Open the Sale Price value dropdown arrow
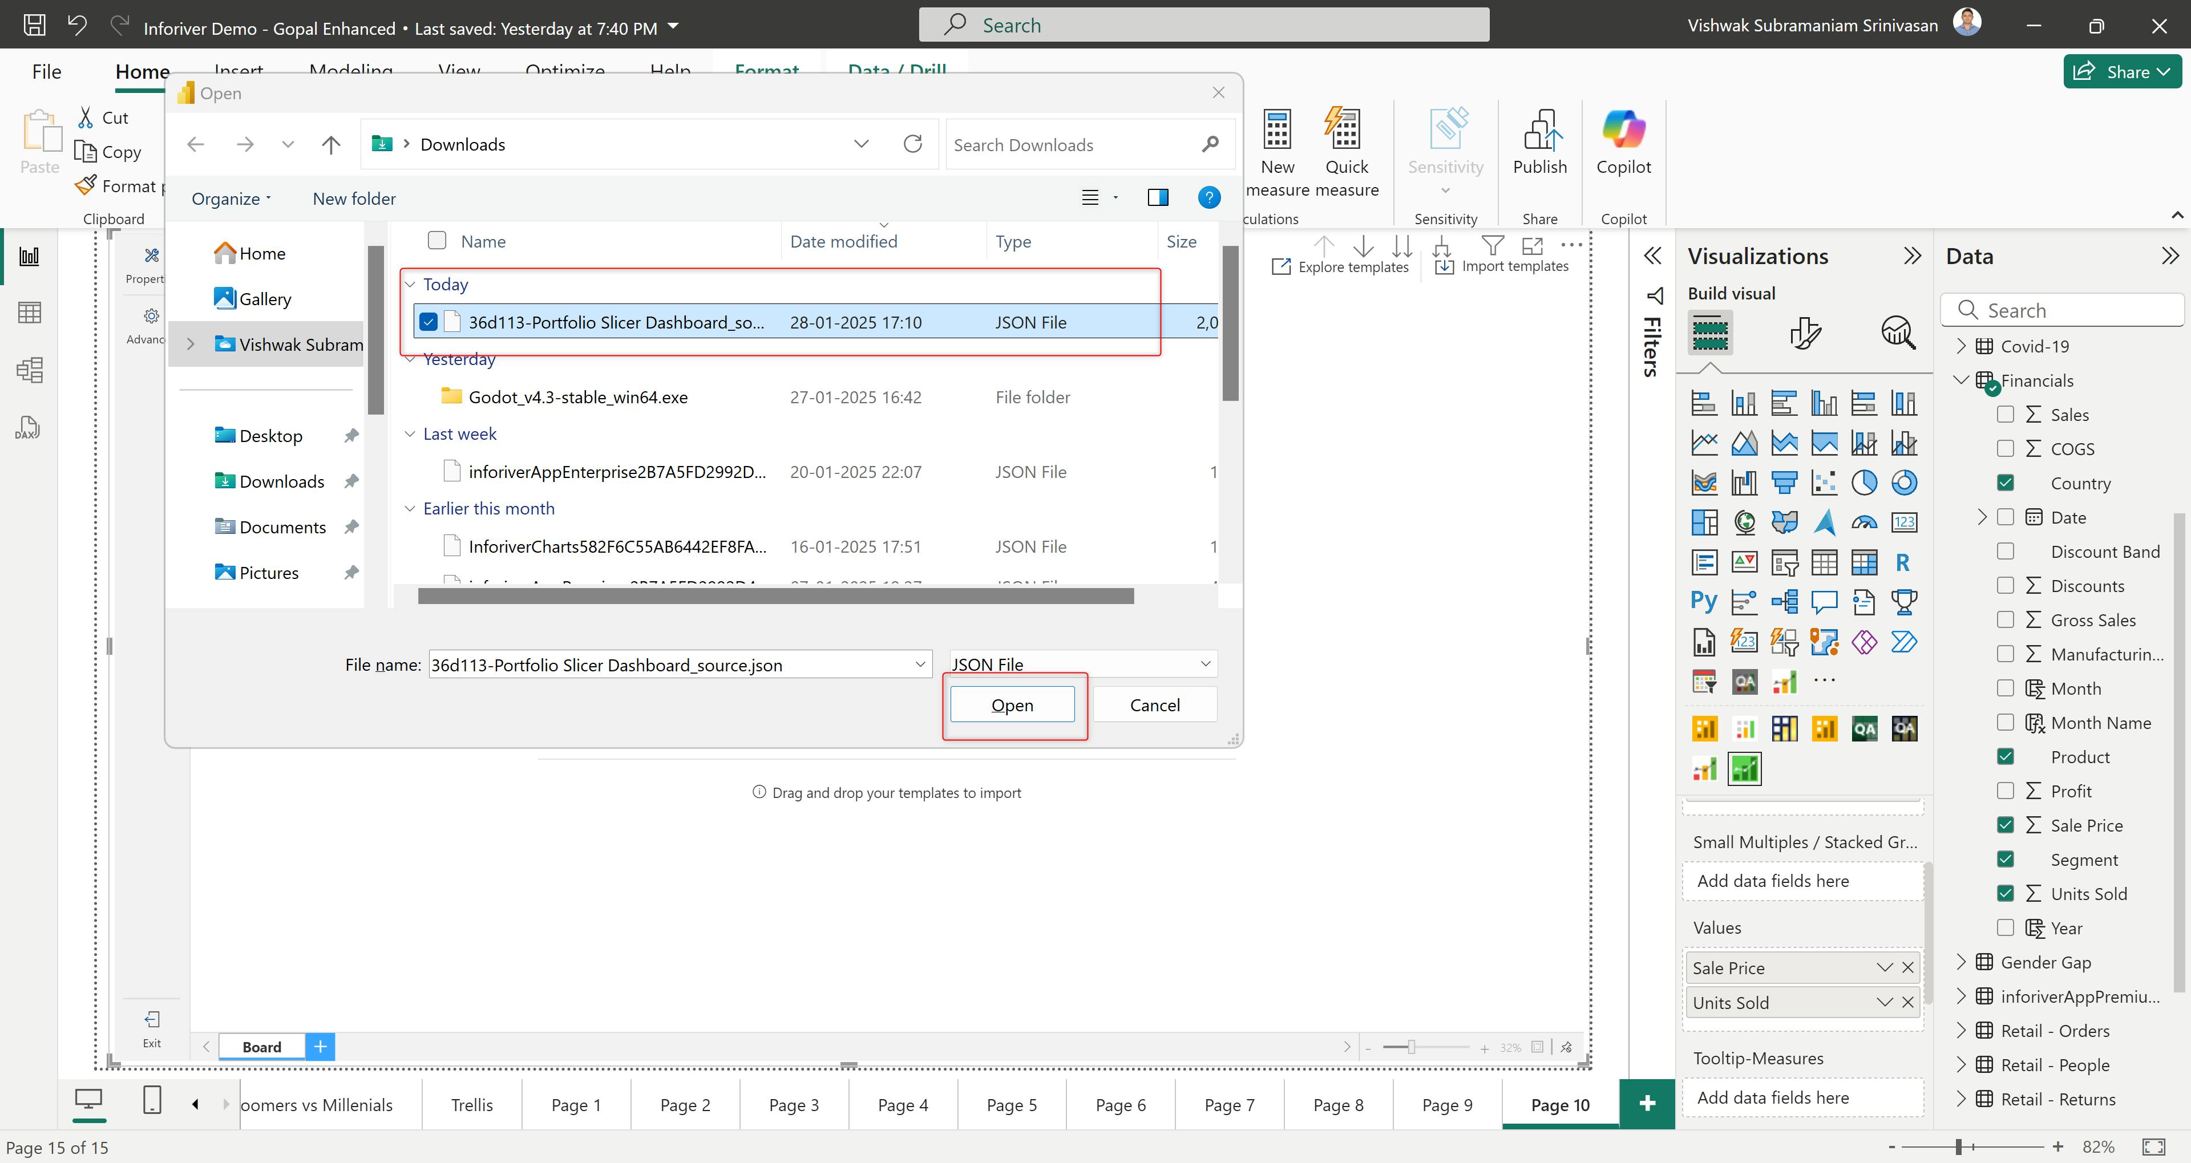This screenshot has height=1163, width=2191. (x=1885, y=967)
